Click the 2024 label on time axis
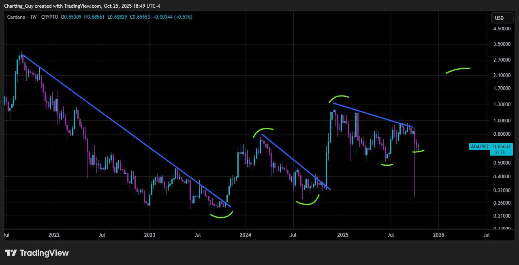The height and width of the screenshot is (265, 519). [245, 235]
